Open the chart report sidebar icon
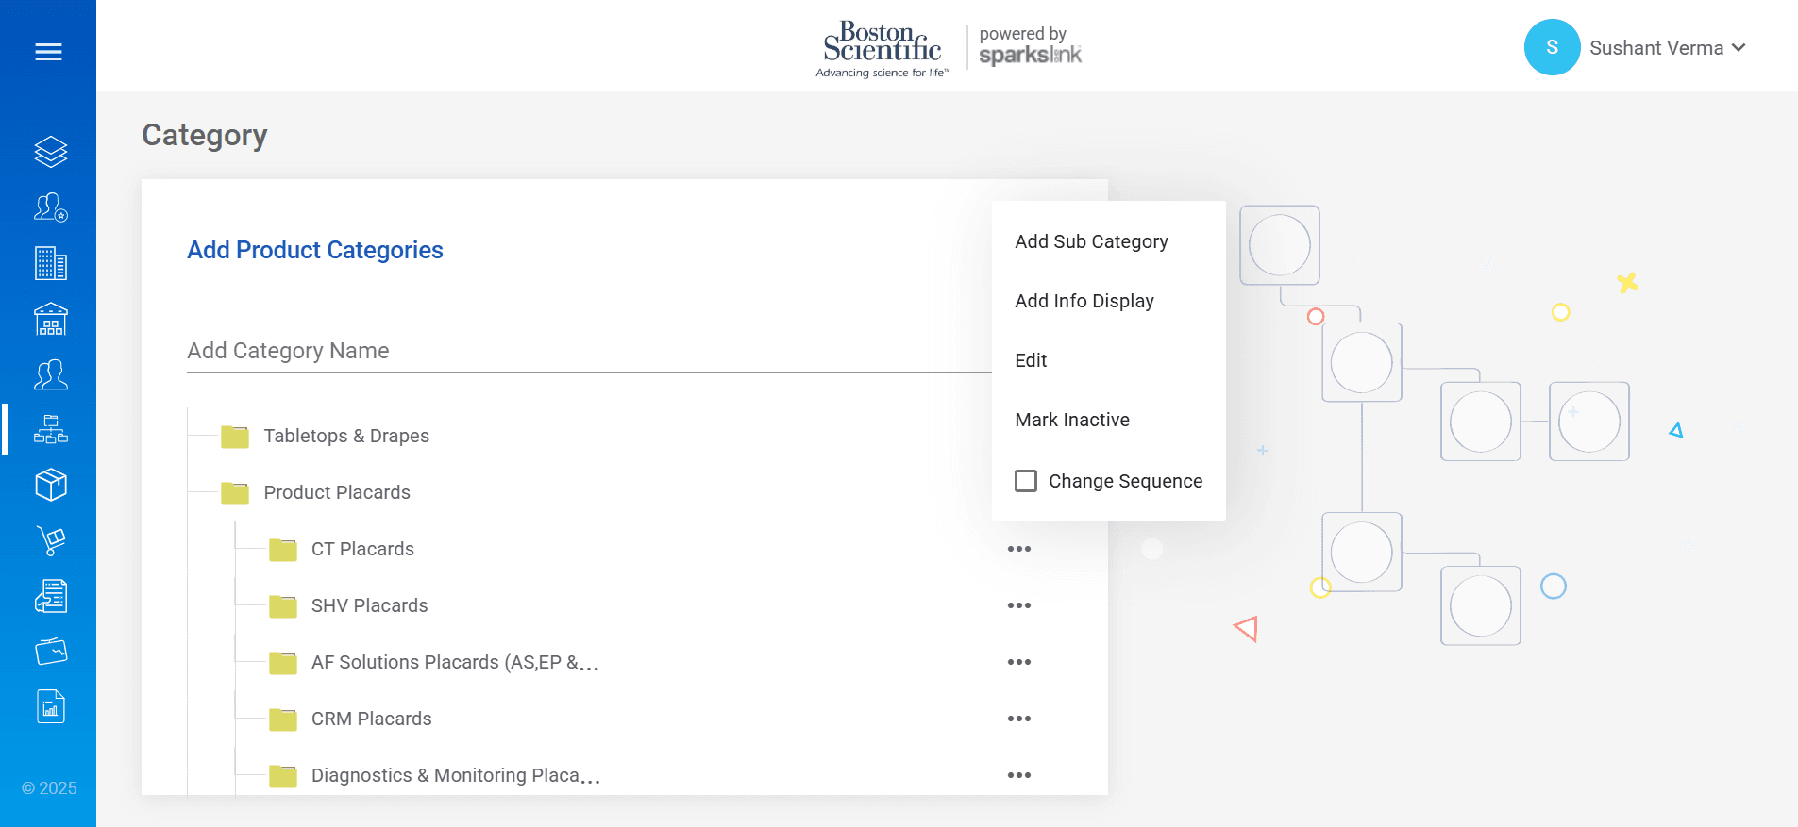Screen dimensions: 1798x827 click(x=50, y=706)
